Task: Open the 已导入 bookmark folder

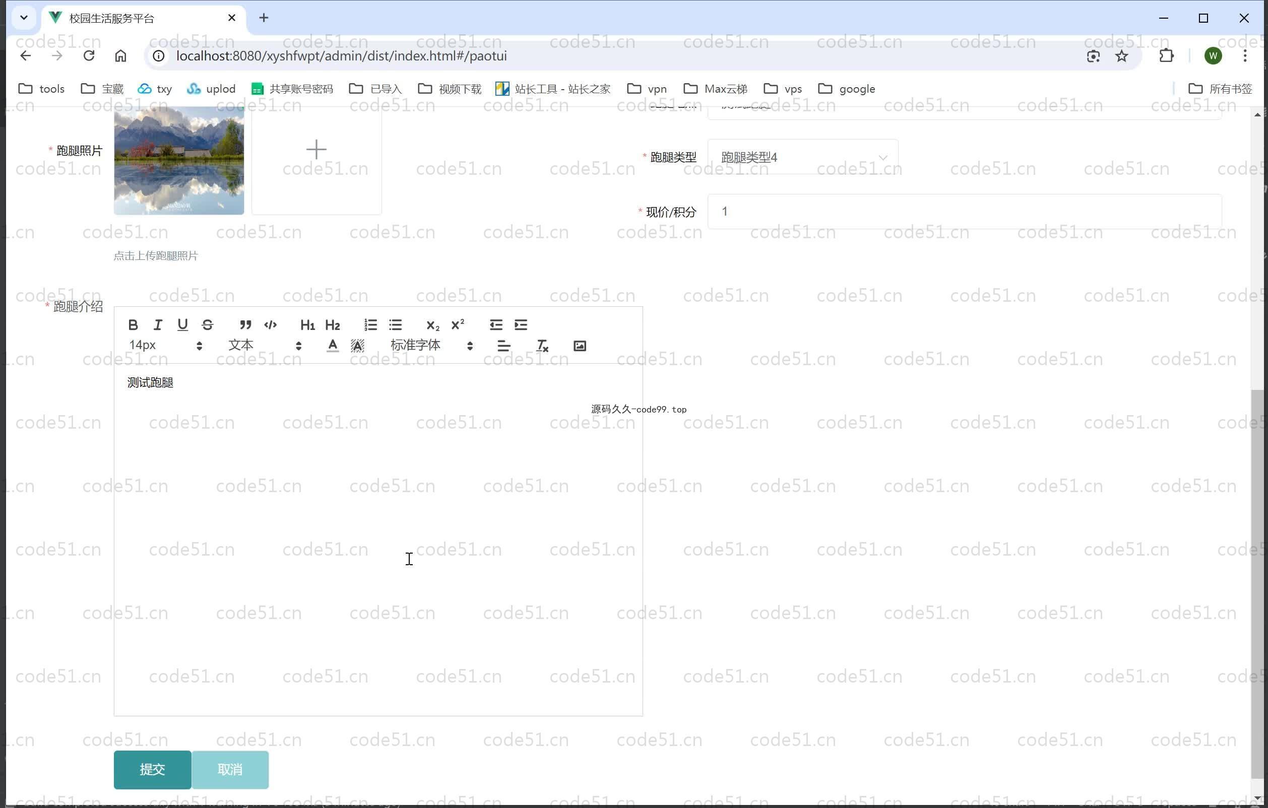Action: coord(375,89)
